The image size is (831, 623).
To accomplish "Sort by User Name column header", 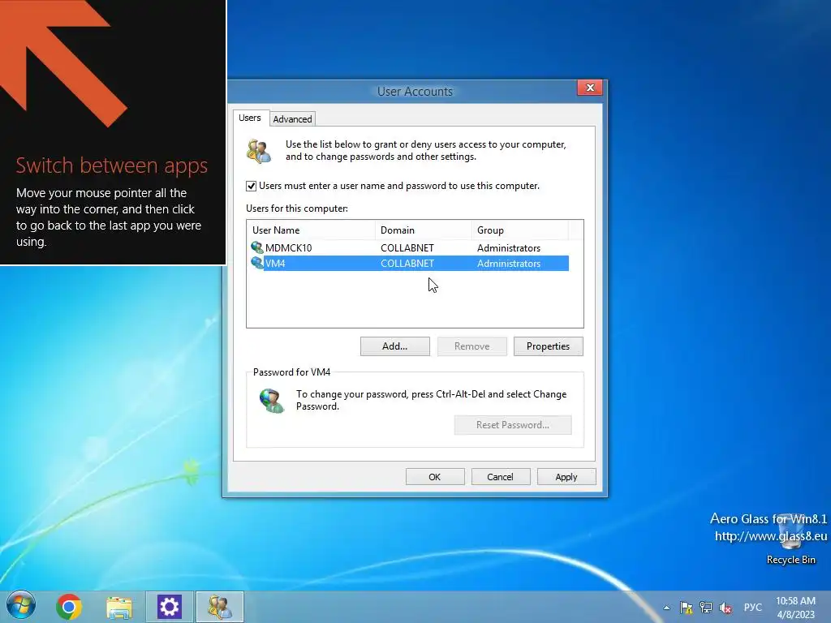I will pos(311,230).
